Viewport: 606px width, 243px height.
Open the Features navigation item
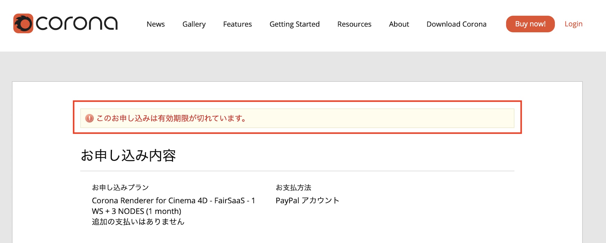(x=237, y=24)
